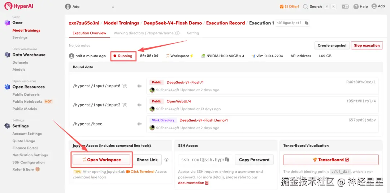Click the 1.69 GB storage value

point(325,56)
